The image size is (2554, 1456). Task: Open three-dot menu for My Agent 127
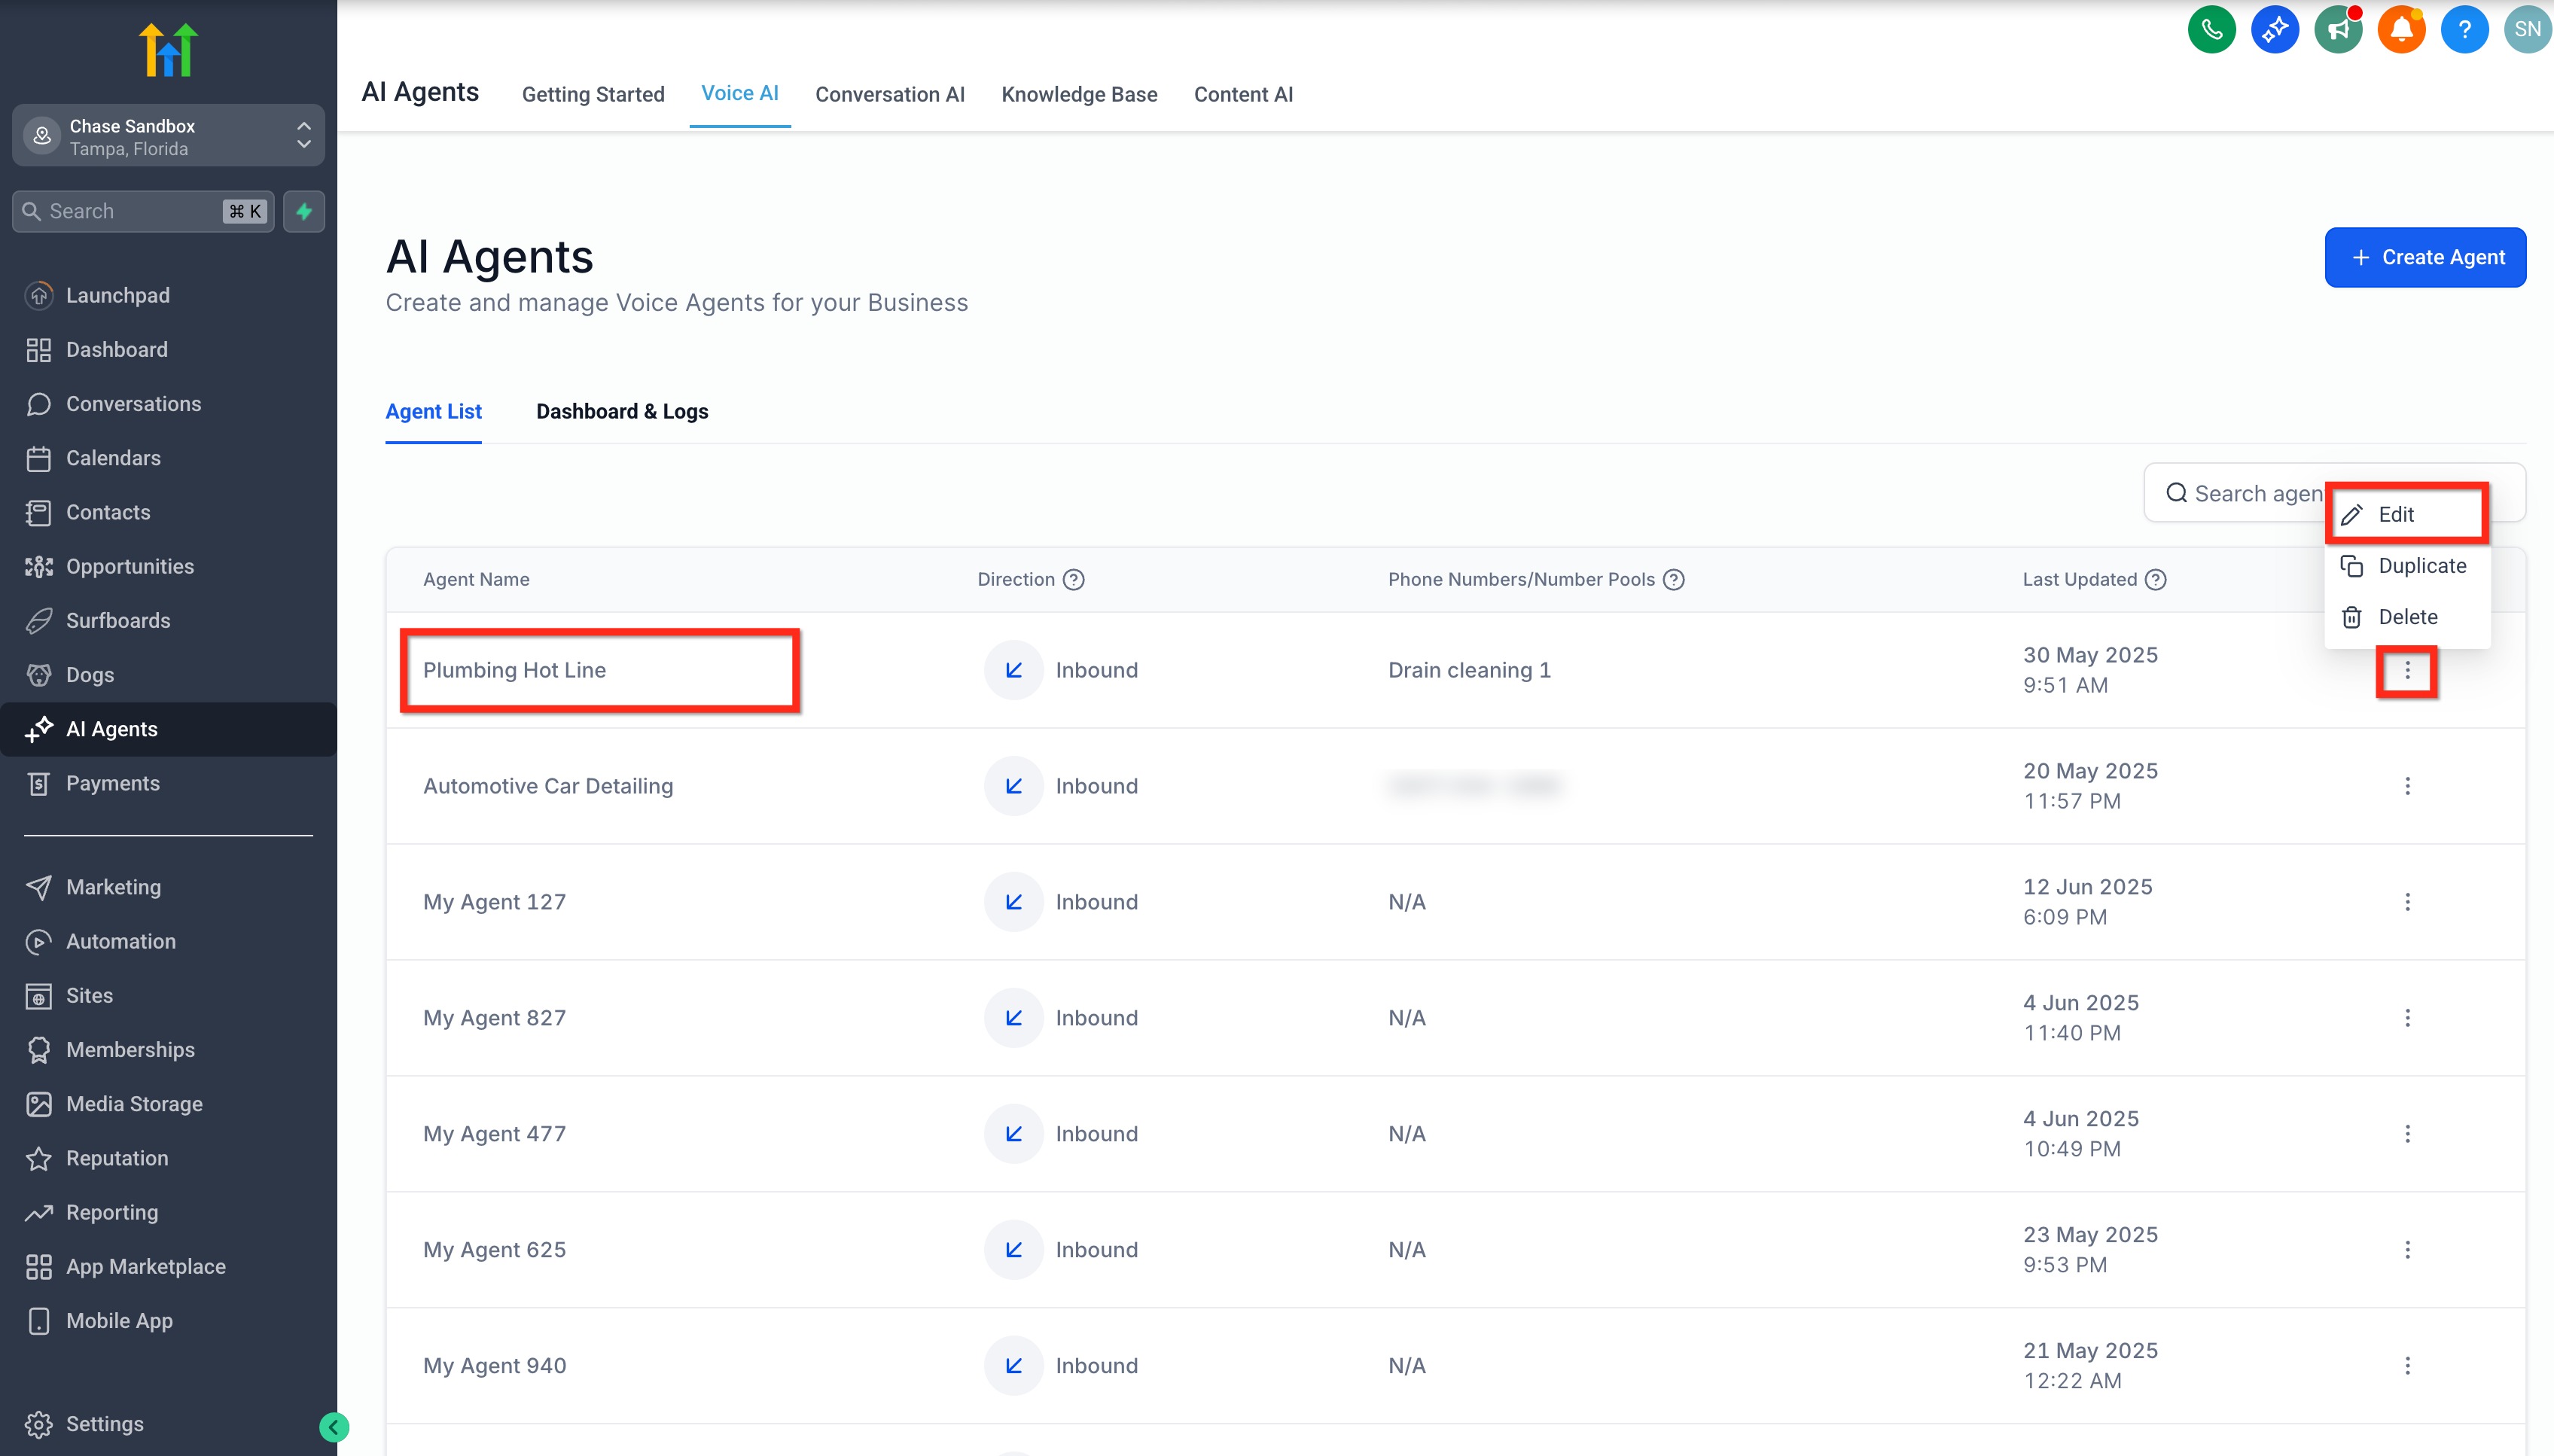click(x=2407, y=902)
